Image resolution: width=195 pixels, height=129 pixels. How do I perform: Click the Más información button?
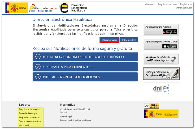(x=109, y=40)
